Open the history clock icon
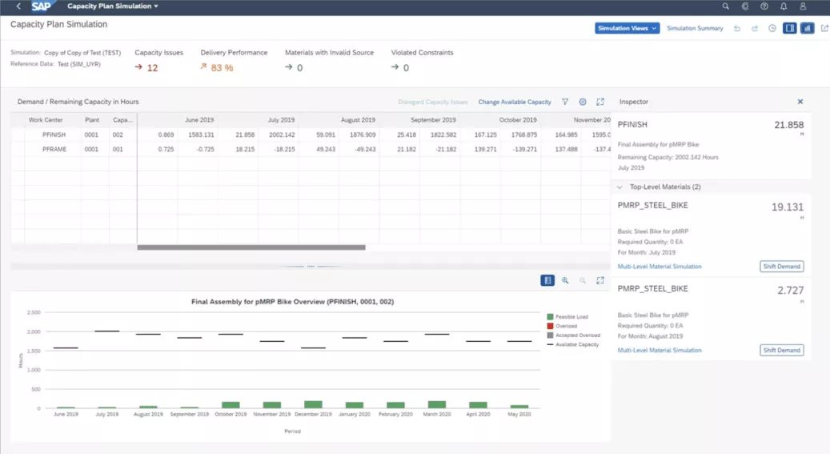830x454 pixels. (x=772, y=28)
